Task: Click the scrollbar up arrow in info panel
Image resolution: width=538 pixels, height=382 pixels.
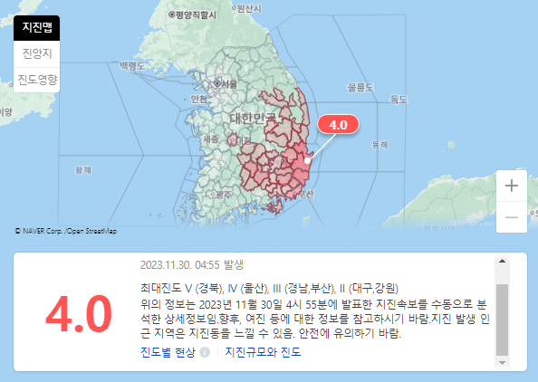Action: pos(503,261)
